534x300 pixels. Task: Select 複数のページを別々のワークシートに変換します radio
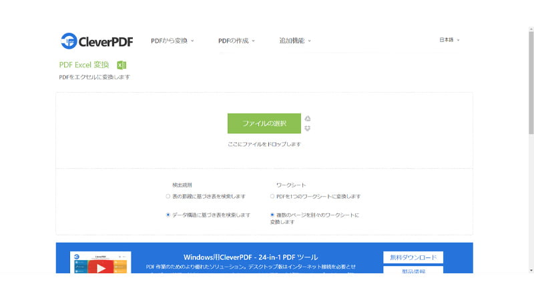(272, 215)
